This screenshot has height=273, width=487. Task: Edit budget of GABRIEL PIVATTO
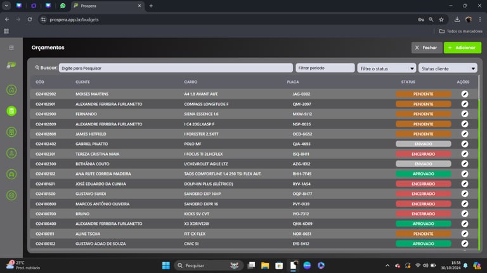[x=465, y=144]
